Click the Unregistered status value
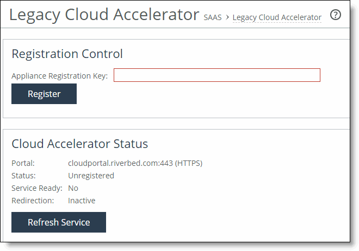The height and width of the screenshot is (251, 359). tap(91, 176)
